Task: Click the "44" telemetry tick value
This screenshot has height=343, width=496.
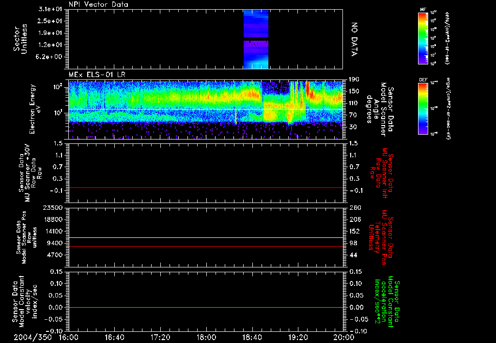Action: 353,255
